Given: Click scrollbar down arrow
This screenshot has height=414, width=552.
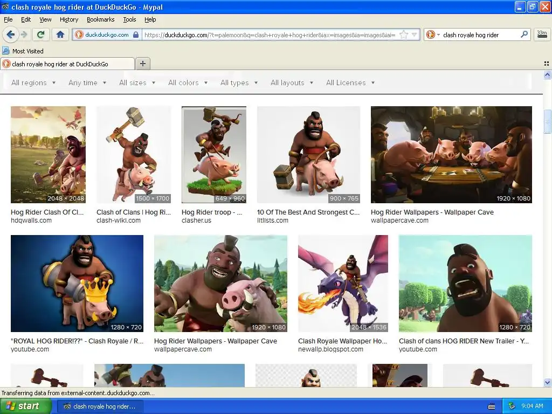Looking at the screenshot, I should (547, 382).
